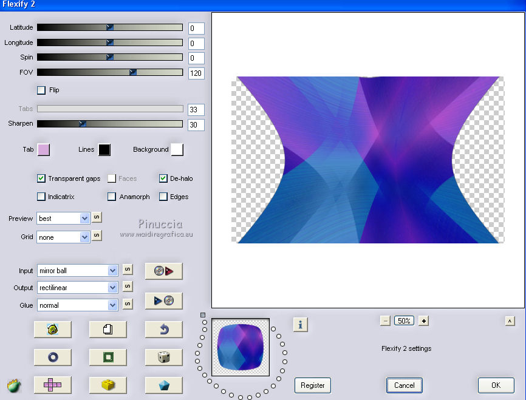Toggle the Faces checkbox
526x400 pixels.
pos(112,178)
